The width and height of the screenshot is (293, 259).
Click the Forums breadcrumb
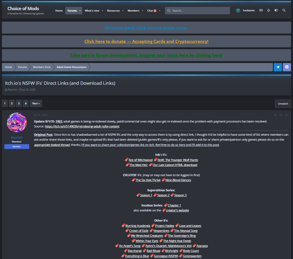[22, 67]
